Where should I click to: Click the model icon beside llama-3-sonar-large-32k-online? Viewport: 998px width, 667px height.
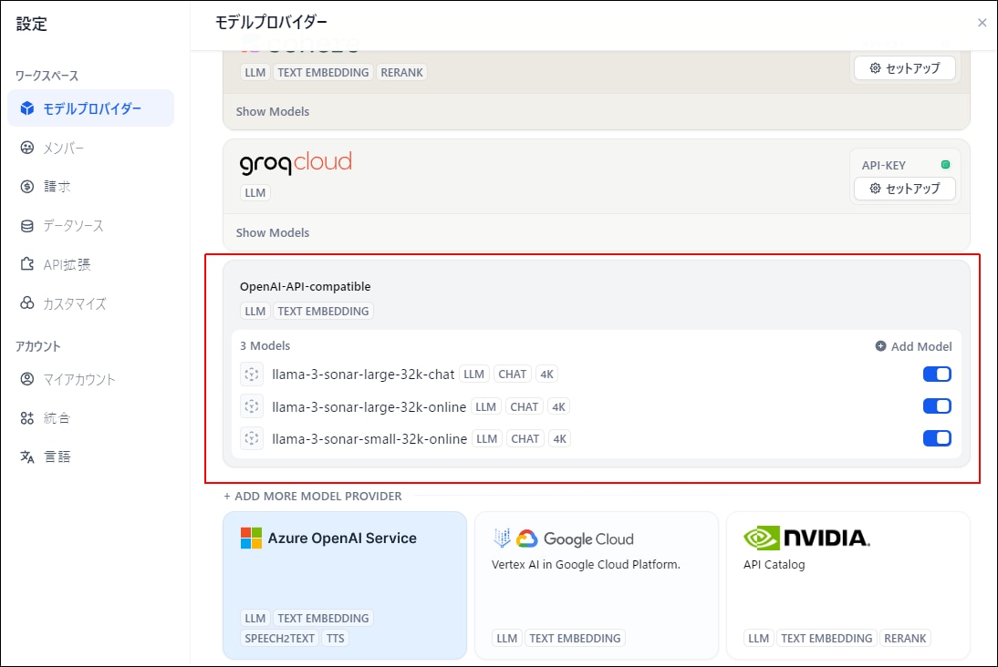251,406
